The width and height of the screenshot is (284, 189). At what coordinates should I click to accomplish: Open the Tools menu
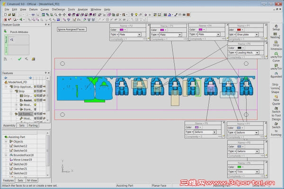point(71,9)
